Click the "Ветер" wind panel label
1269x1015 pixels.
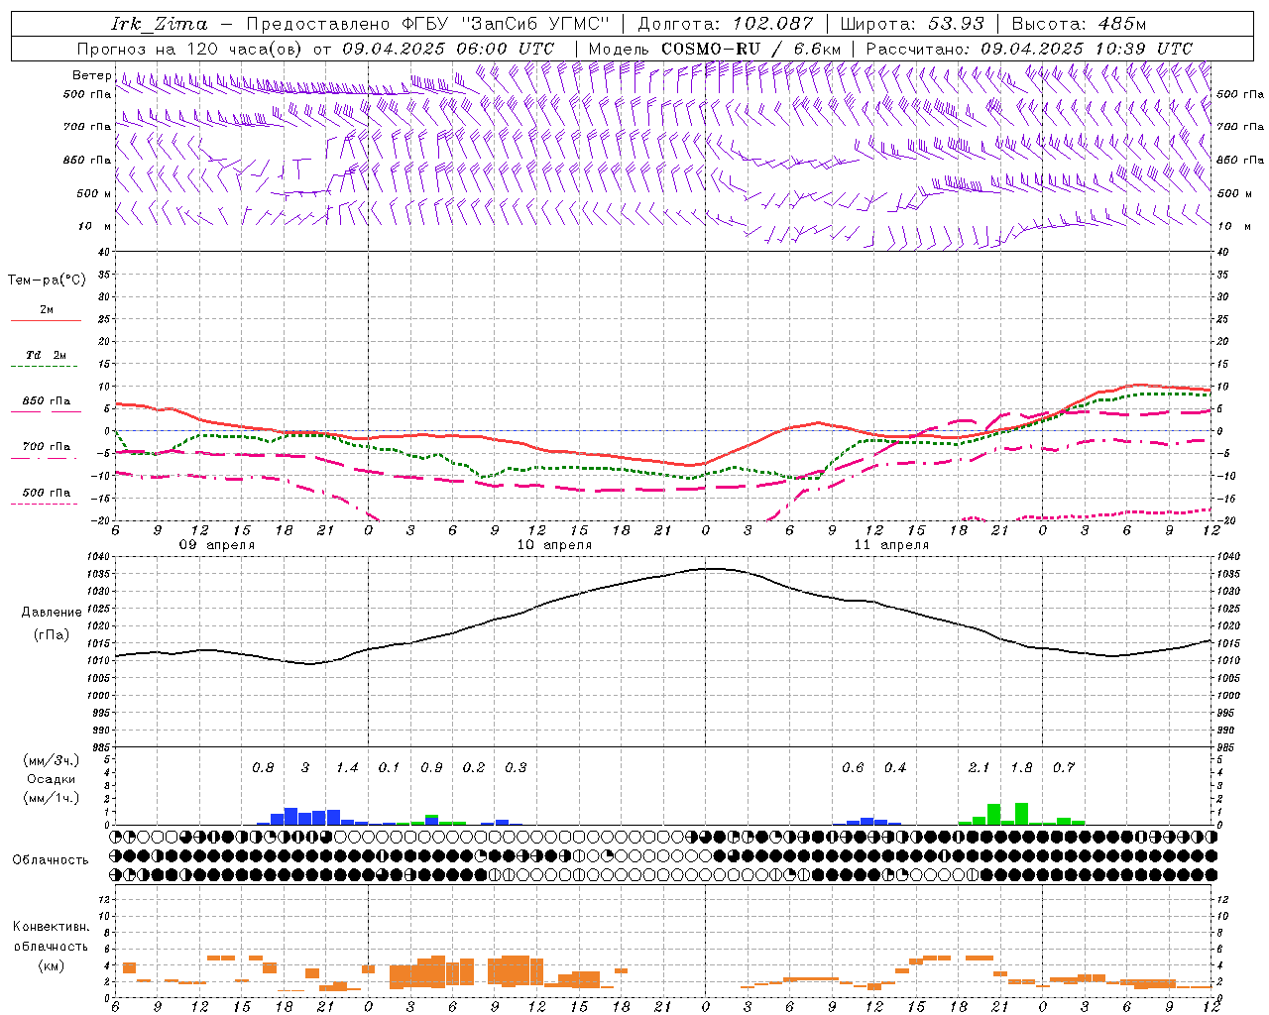[x=92, y=75]
